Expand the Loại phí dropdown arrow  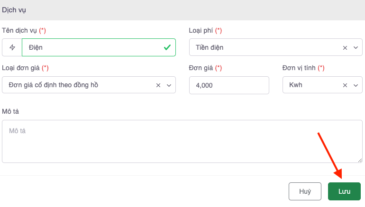point(356,47)
